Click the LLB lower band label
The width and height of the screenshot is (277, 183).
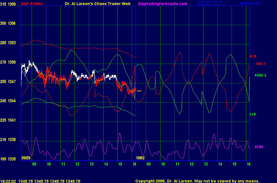tap(252, 114)
